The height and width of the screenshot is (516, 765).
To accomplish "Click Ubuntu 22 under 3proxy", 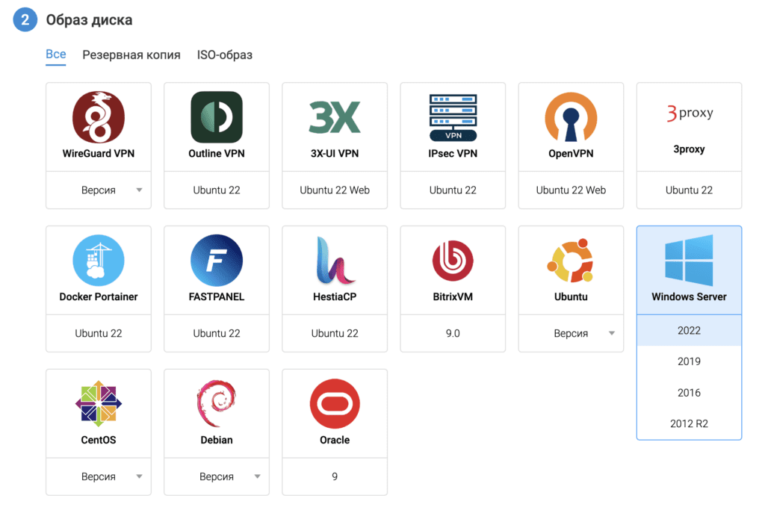I will pyautogui.click(x=689, y=190).
